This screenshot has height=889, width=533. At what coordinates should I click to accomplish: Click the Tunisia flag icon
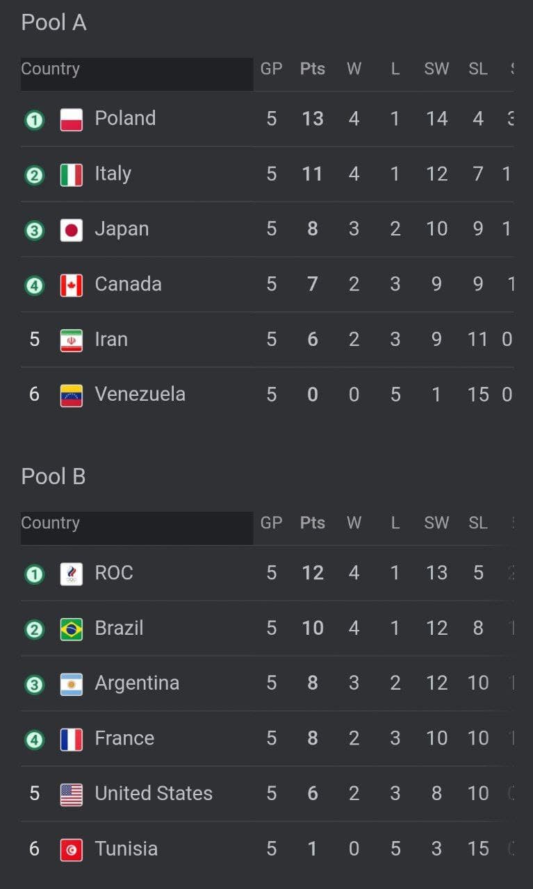pyautogui.click(x=72, y=849)
